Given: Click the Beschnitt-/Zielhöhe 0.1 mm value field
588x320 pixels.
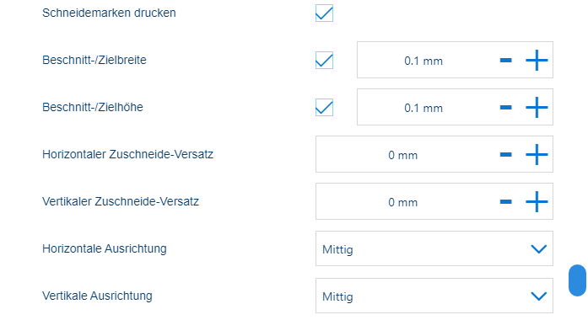Looking at the screenshot, I should tap(423, 108).
